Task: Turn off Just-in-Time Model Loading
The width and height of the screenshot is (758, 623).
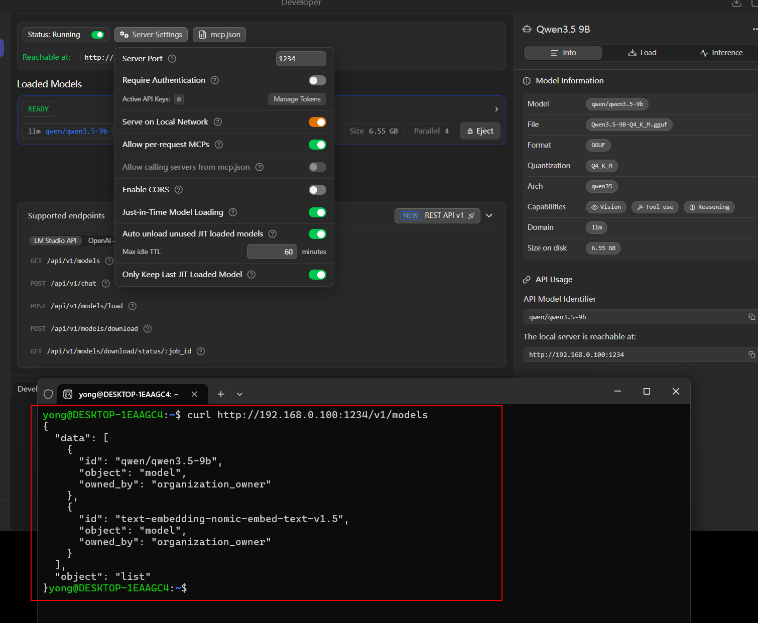Action: pos(317,212)
